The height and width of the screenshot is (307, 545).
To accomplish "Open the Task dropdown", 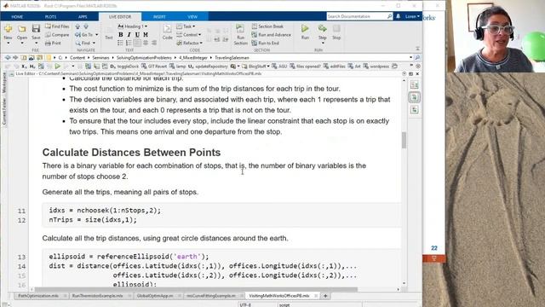I will tap(186, 26).
